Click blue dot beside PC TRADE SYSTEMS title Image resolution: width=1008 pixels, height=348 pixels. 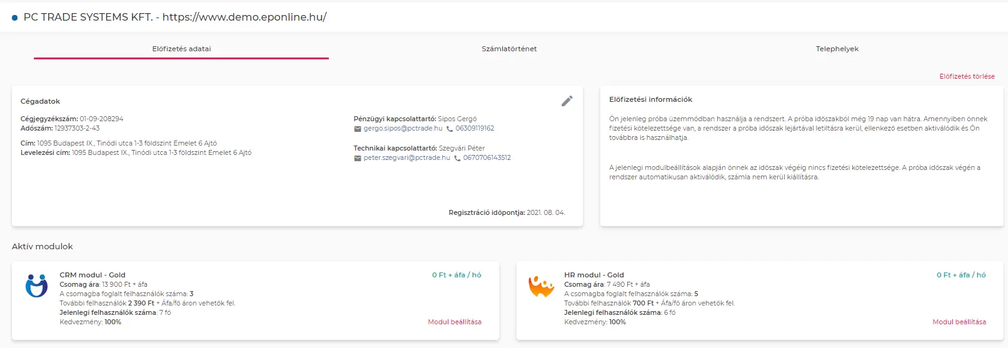point(14,17)
